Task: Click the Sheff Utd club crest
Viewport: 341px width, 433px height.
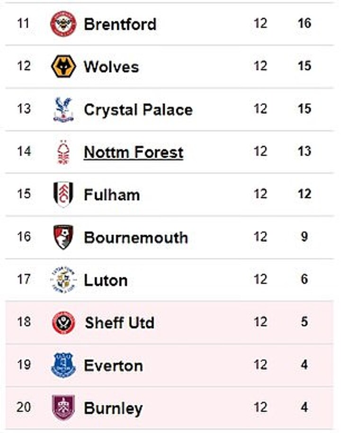Action: (63, 323)
